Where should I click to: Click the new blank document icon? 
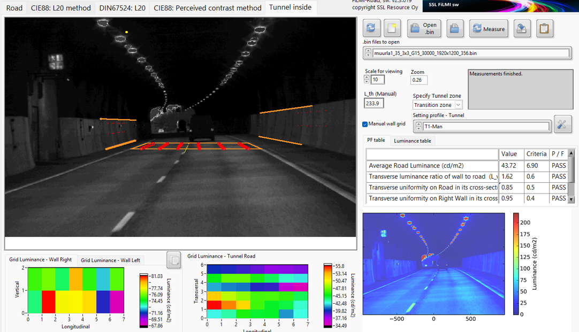(x=392, y=28)
